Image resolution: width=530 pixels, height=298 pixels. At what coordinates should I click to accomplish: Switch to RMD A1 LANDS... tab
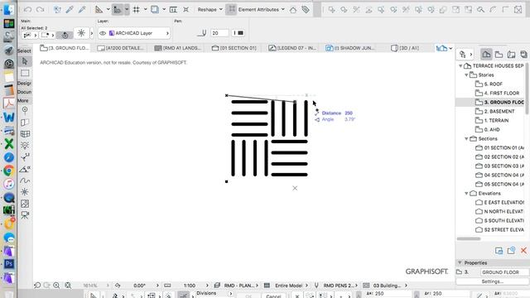(178, 48)
